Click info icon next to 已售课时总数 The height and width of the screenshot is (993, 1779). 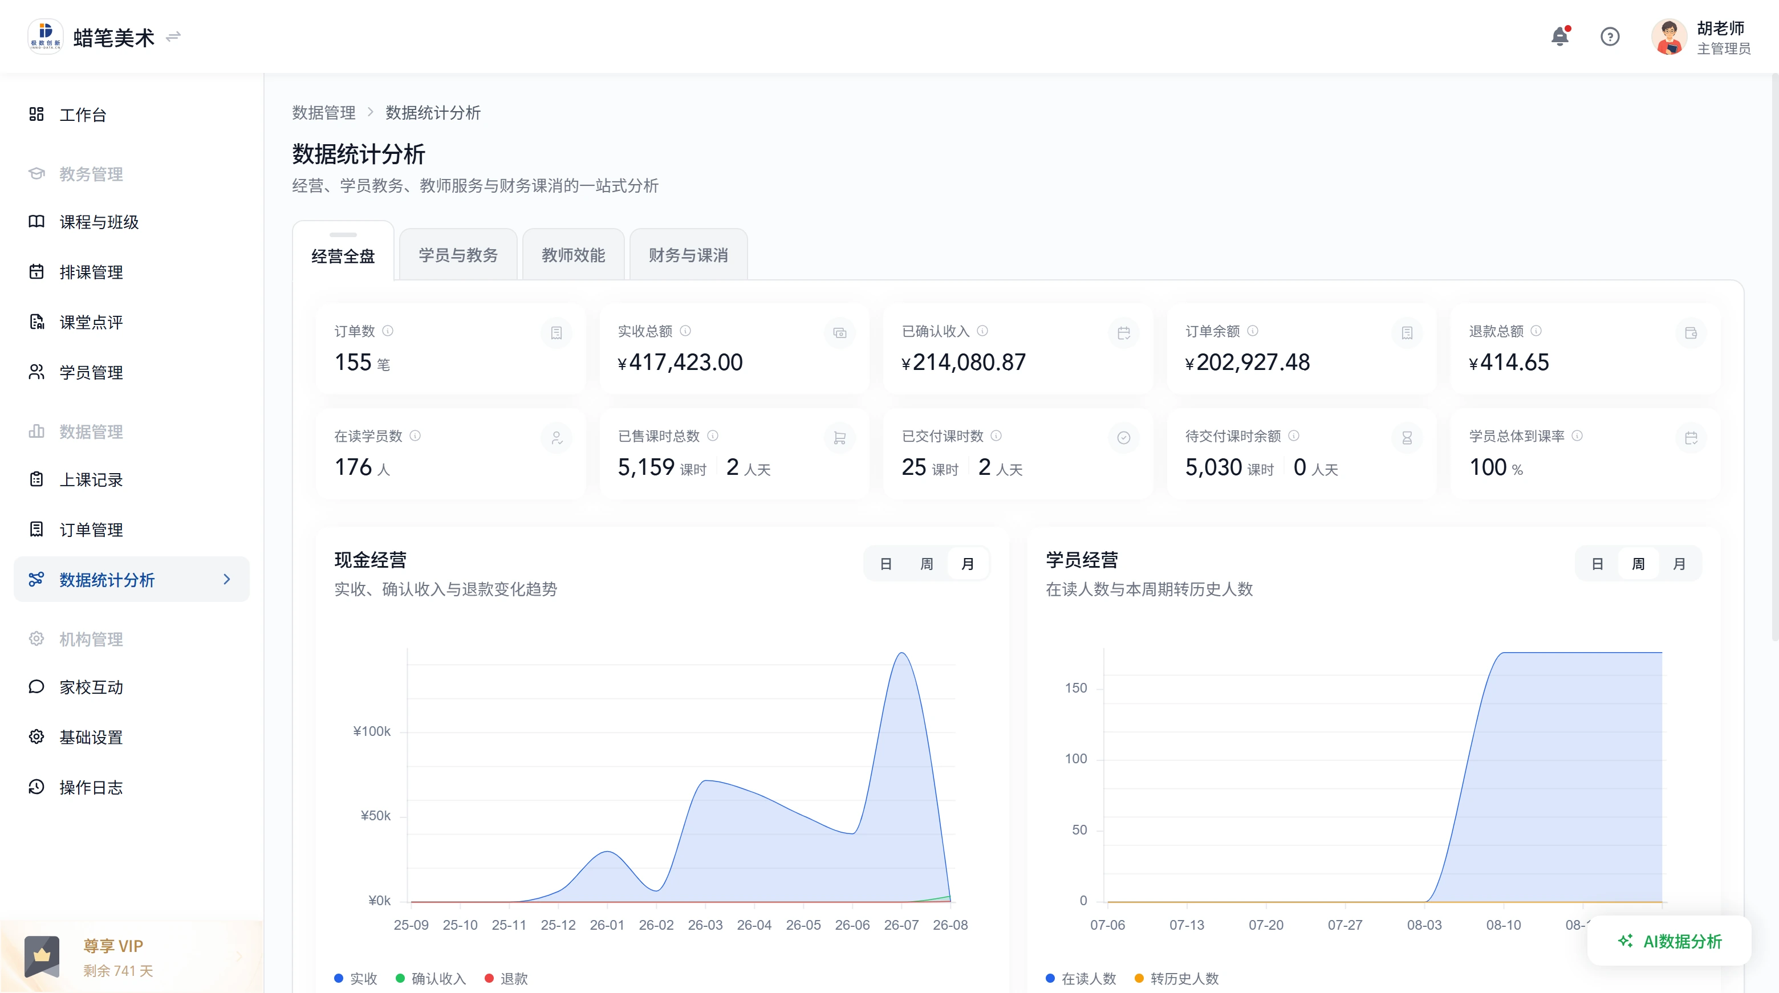(x=713, y=436)
